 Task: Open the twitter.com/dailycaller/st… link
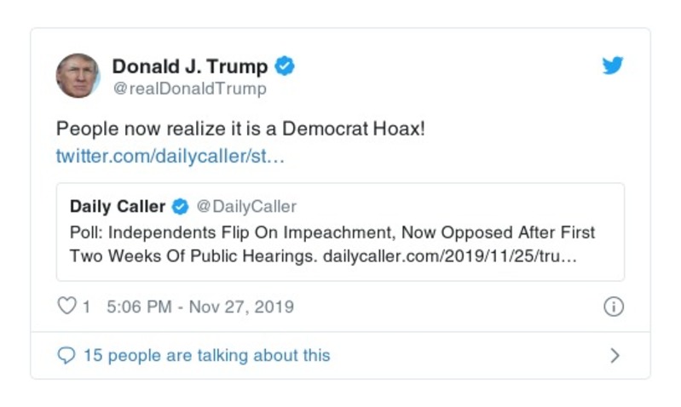[169, 157]
